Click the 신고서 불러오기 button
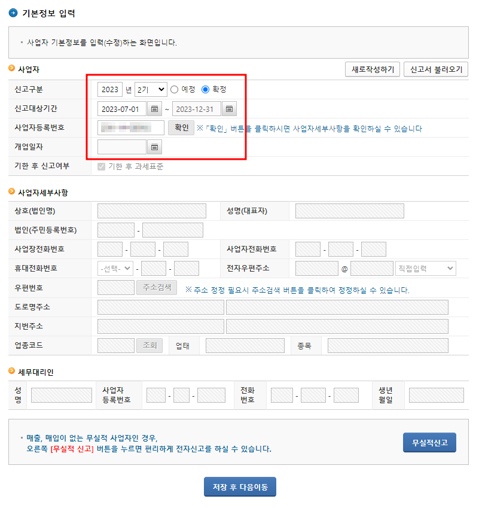479x508 pixels. (x=436, y=69)
